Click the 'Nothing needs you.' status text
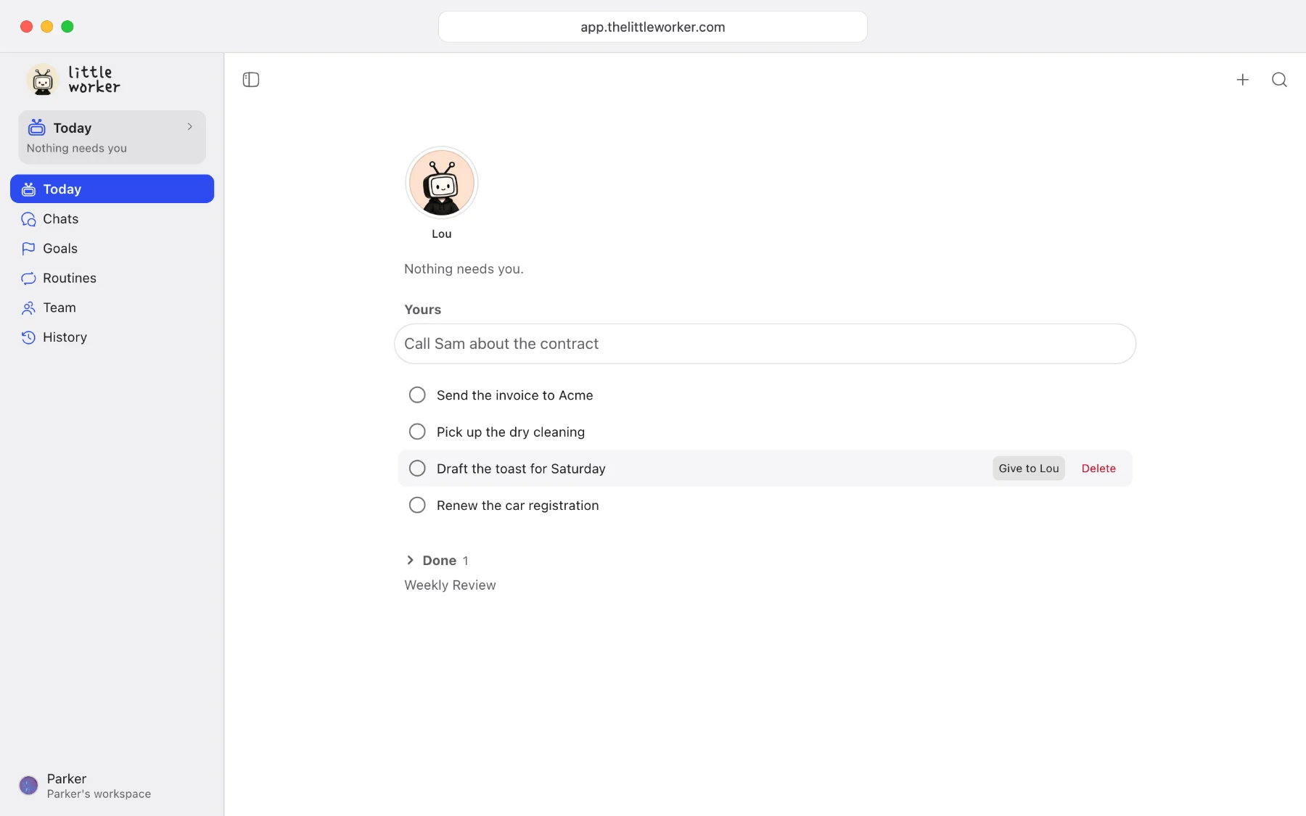Screen dimensions: 1306x816 (x=464, y=269)
